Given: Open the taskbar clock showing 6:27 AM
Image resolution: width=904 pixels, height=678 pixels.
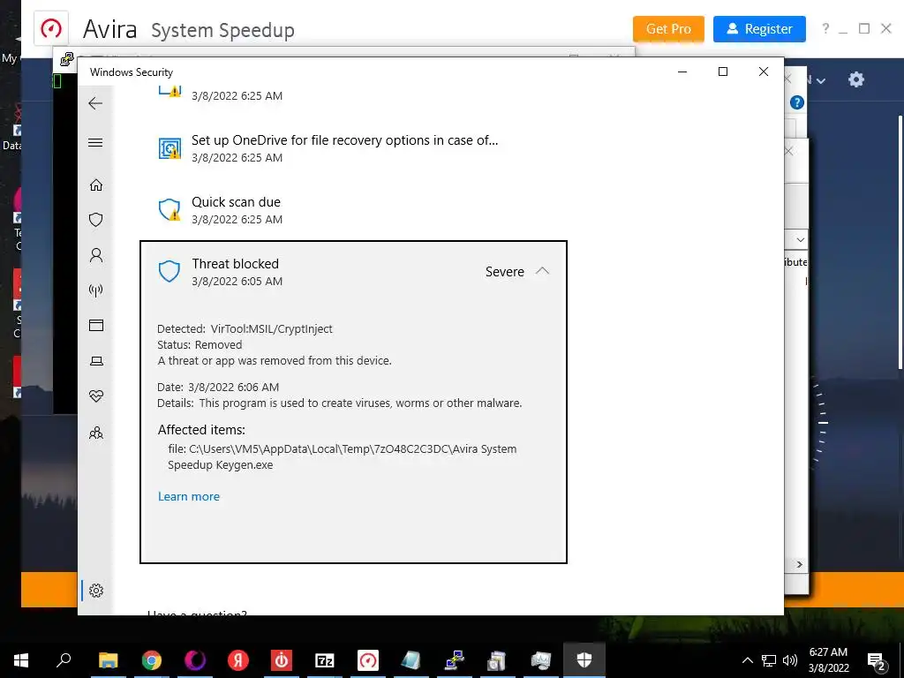Looking at the screenshot, I should (x=828, y=660).
